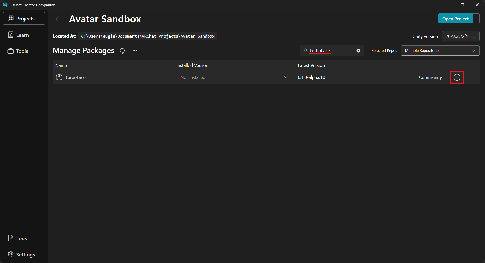Open the Projects section

[x=24, y=18]
